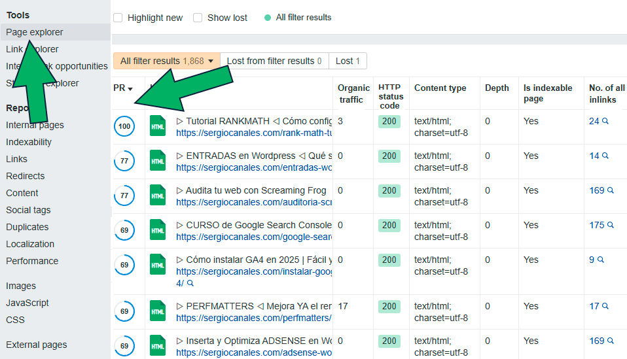627x359 pixels.
Task: Click the PR 100 score circle
Action: pos(124,126)
